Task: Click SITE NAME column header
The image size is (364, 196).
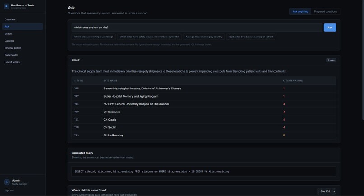Action: pyautogui.click(x=110, y=81)
